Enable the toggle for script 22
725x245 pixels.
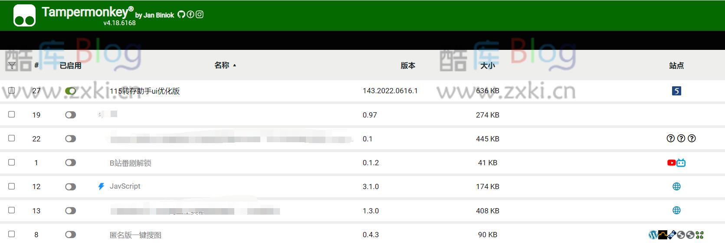[x=70, y=139]
